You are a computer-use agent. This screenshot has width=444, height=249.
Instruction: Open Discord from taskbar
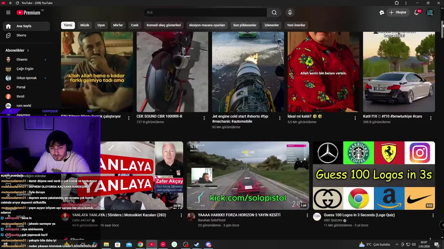coord(208,245)
